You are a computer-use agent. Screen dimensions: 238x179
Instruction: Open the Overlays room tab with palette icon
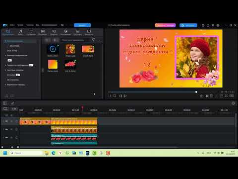coord(65,32)
